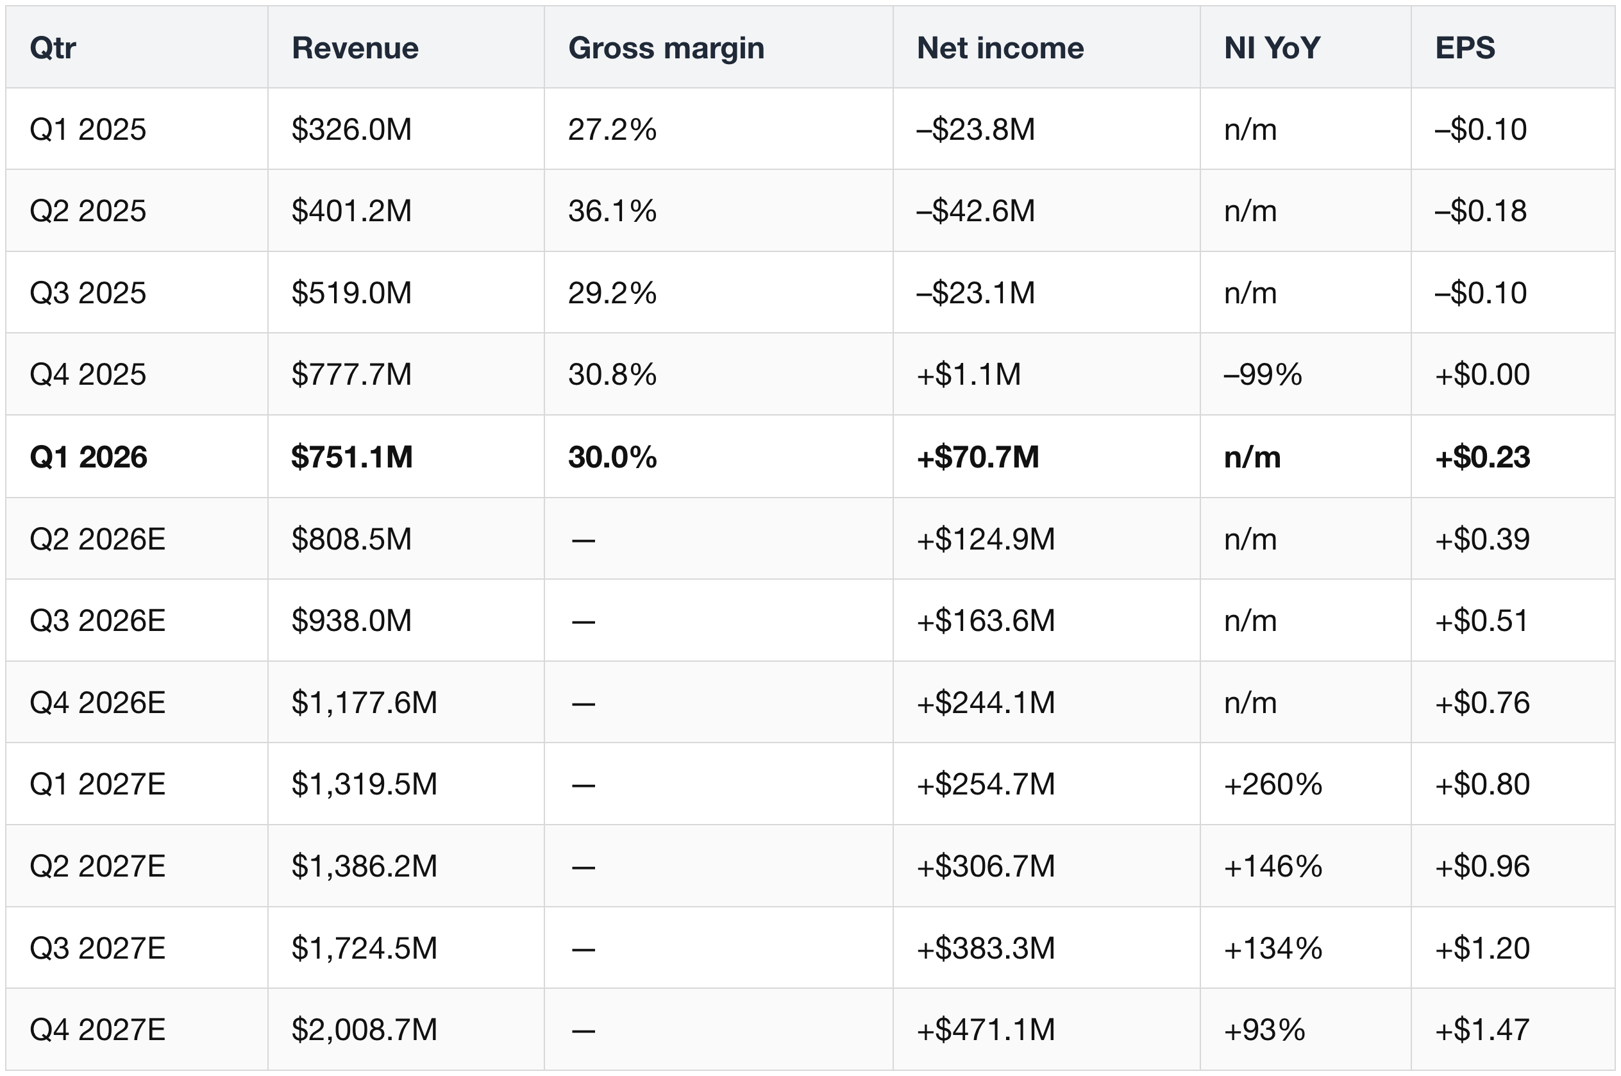This screenshot has width=1621, height=1076.
Task: Select net income +$124.9M
Action: (986, 539)
